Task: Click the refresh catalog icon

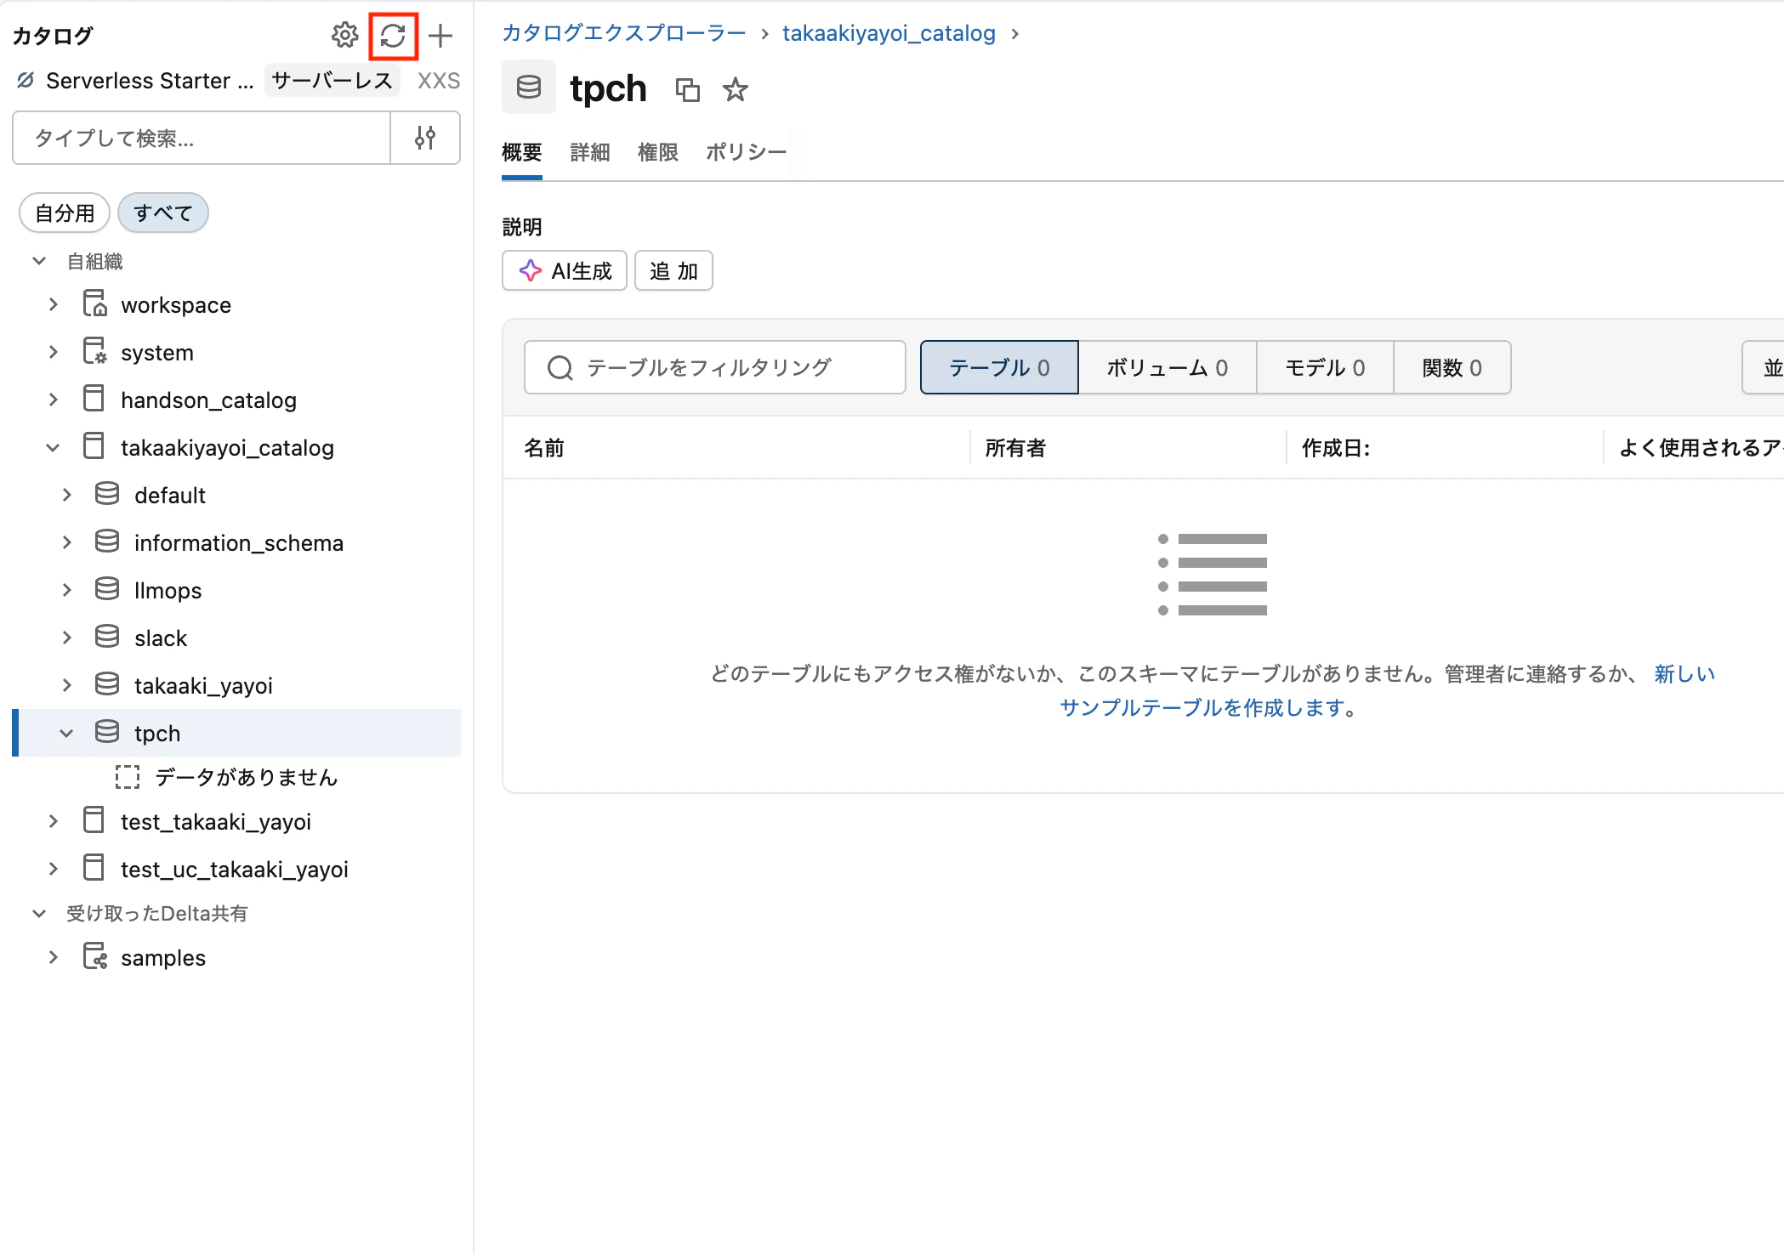Action: click(393, 35)
